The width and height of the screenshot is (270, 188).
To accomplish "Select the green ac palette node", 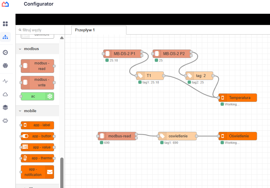I will 37,96.
